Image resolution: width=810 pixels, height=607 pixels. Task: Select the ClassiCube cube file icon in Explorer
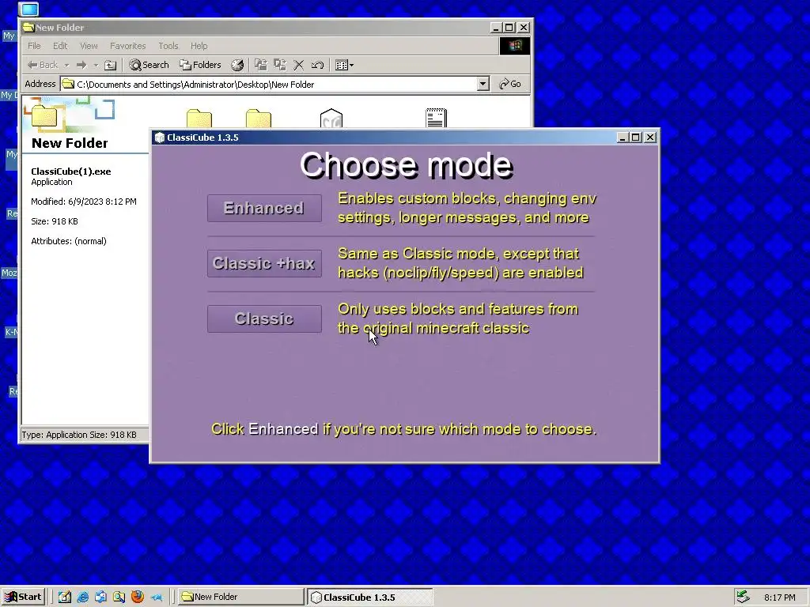coord(331,119)
